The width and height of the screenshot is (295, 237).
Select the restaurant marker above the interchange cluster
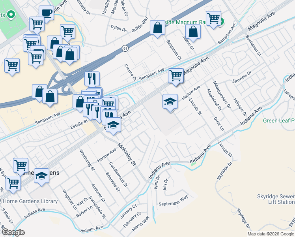point(92,79)
